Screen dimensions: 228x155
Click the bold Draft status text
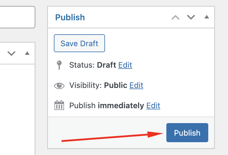(x=107, y=65)
